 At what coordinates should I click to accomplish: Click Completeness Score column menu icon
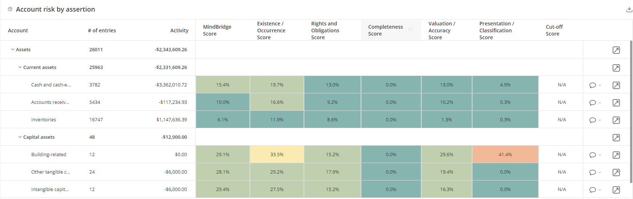click(411, 30)
